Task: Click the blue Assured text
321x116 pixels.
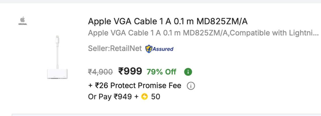Action: 163,49
